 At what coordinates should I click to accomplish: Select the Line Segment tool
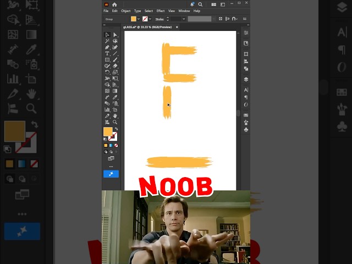click(115, 53)
